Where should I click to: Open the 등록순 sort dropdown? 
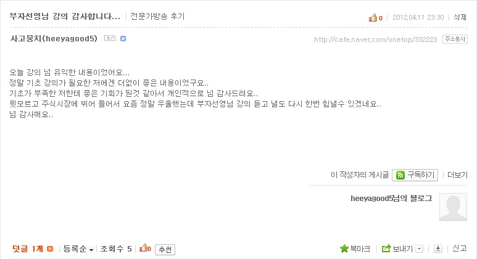(78, 249)
